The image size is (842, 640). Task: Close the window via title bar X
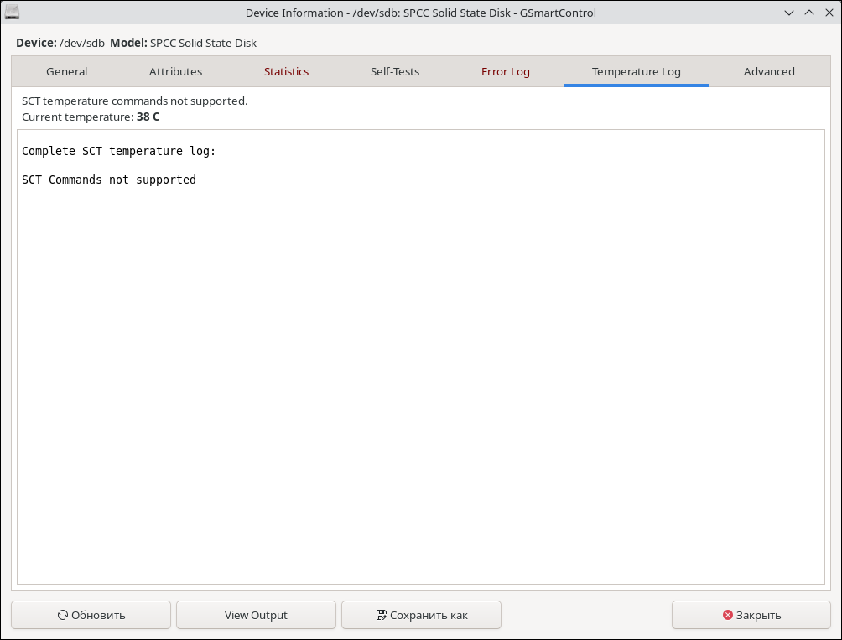(828, 13)
